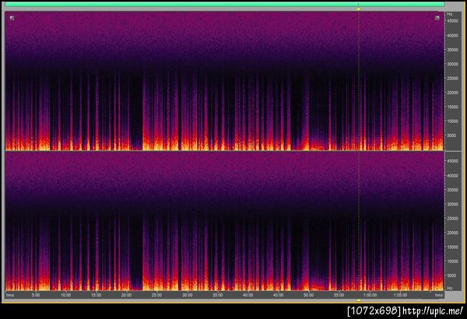Click the Hz label above the upper frequency scale
The width and height of the screenshot is (467, 319).
450,14
